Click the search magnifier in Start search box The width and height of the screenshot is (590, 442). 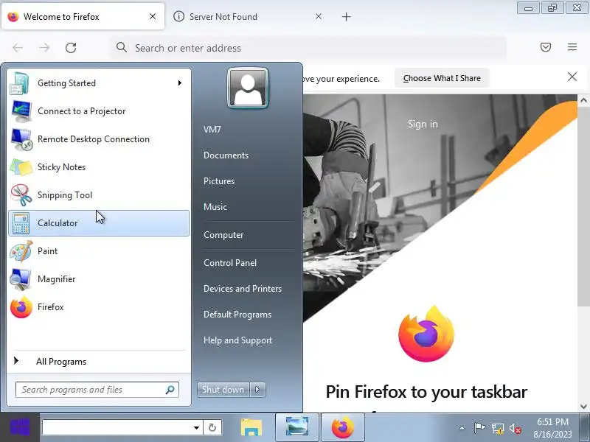(x=170, y=390)
